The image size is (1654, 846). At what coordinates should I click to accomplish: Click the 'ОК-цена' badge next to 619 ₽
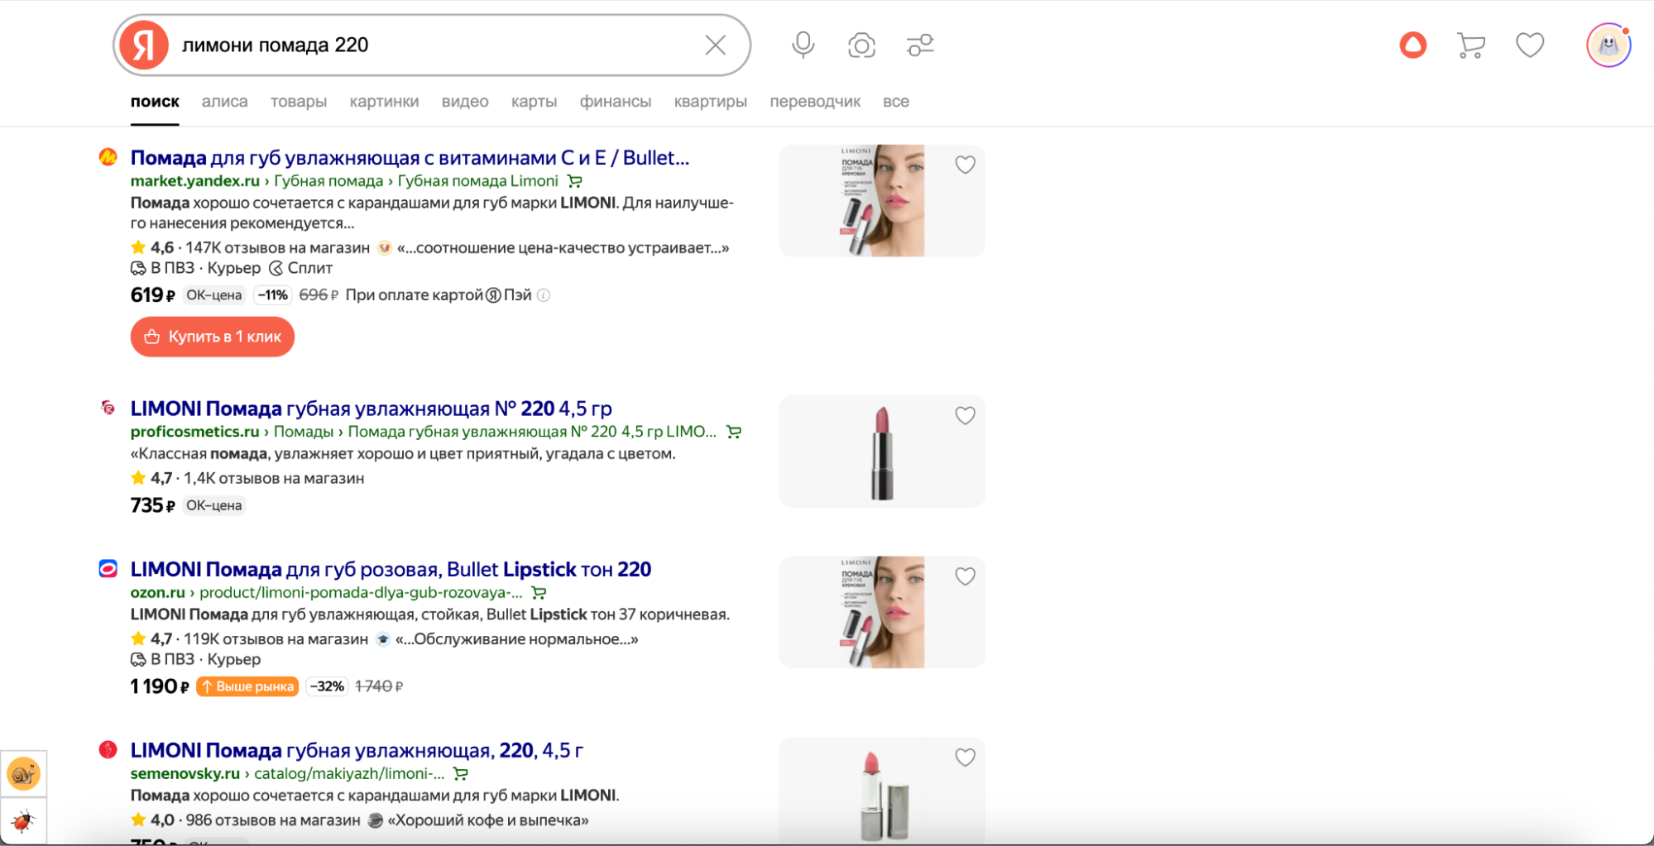(x=213, y=295)
